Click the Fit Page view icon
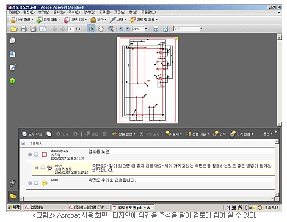The width and height of the screenshot is (287, 222). [x=165, y=29]
